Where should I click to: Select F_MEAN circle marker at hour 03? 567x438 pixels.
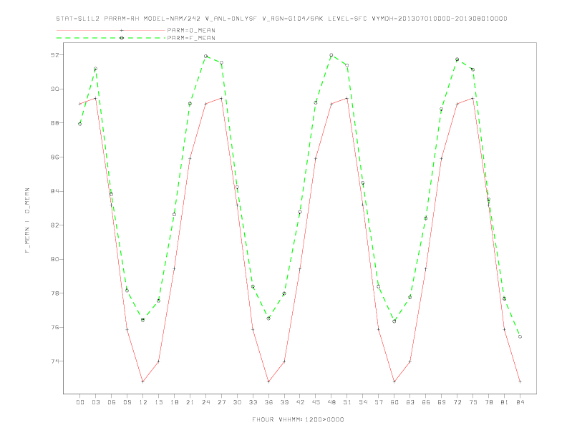click(x=95, y=69)
